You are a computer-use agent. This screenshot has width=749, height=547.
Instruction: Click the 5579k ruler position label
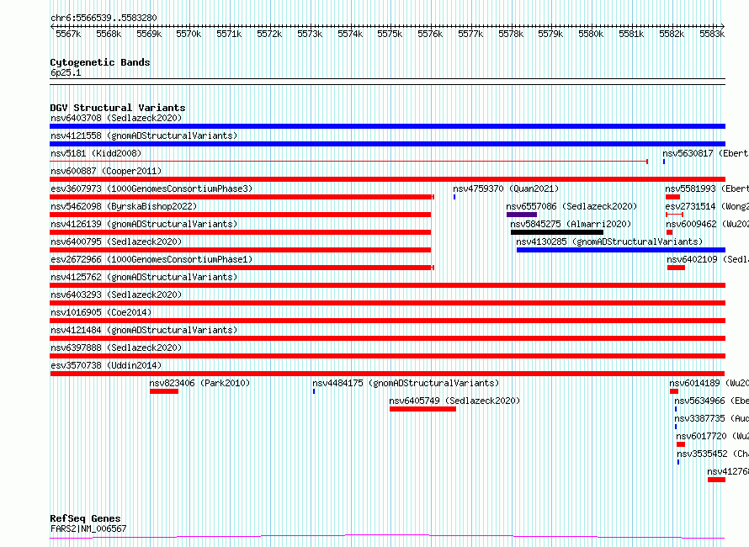click(550, 34)
